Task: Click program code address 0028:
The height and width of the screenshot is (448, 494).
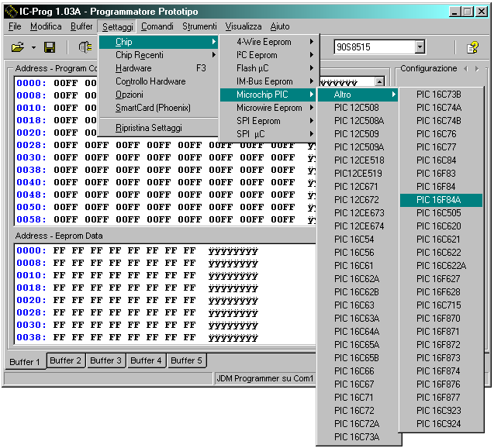Action: point(31,145)
